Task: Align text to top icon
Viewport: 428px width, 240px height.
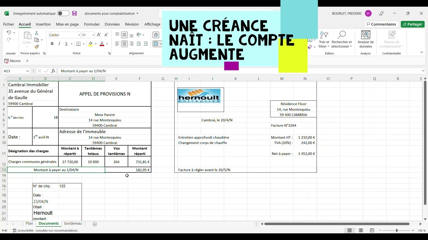Action: click(x=117, y=35)
